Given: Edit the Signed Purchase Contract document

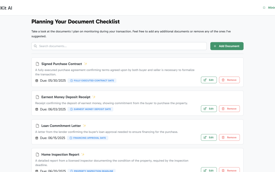Looking at the screenshot, I should [x=209, y=80].
